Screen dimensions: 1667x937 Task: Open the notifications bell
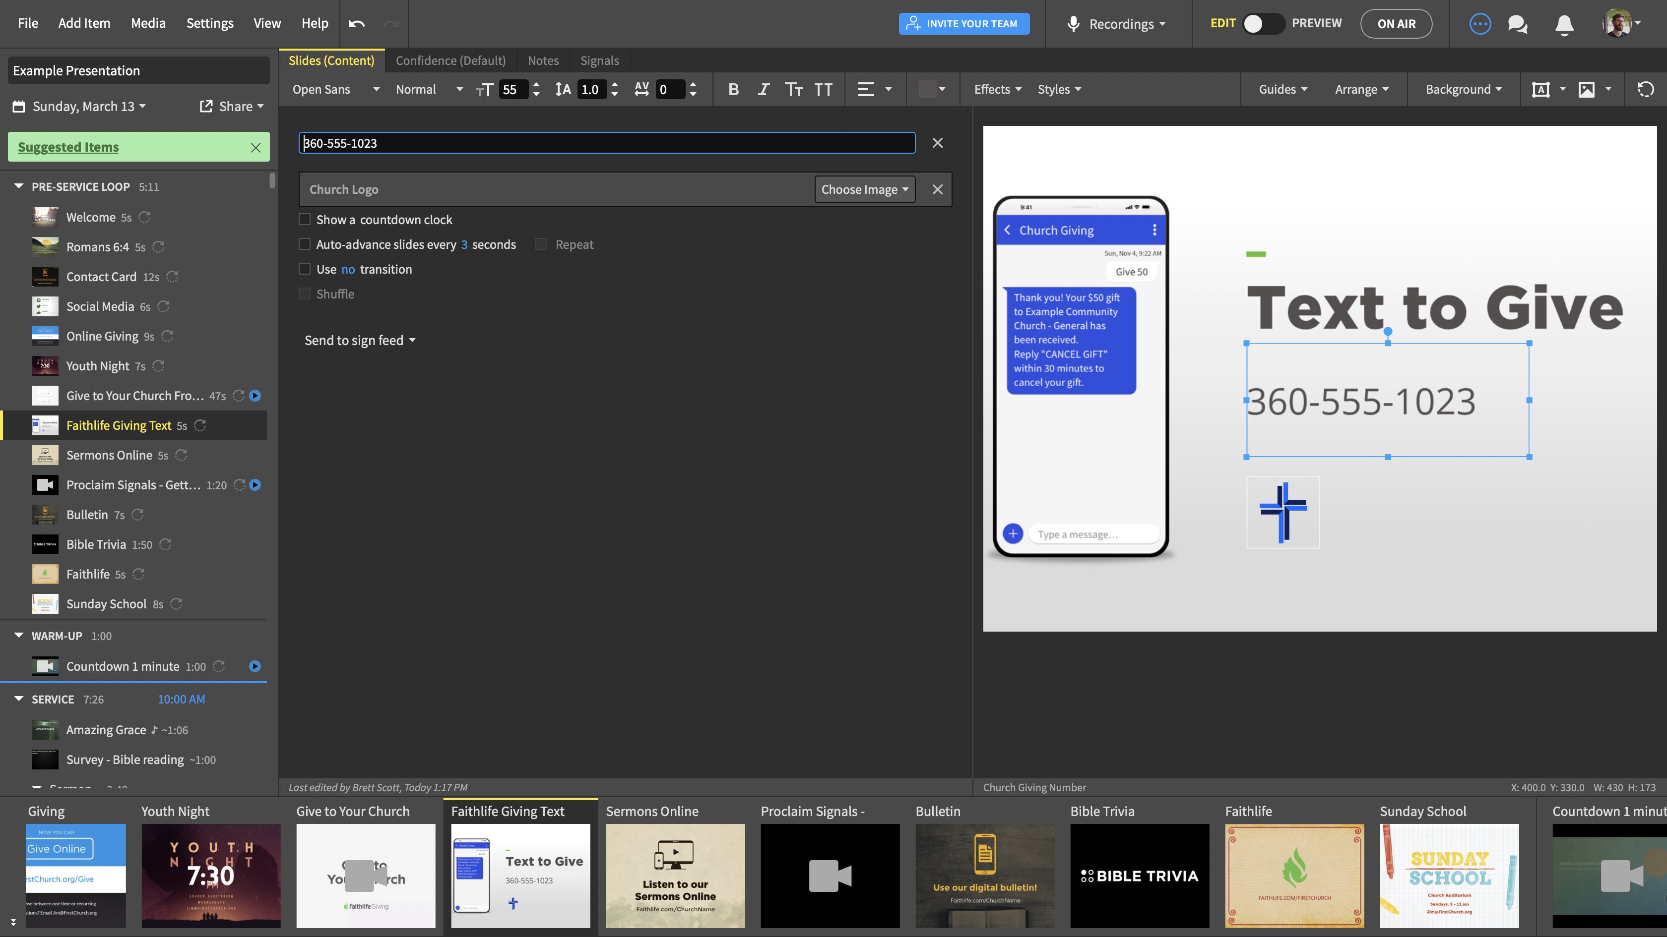coord(1564,24)
